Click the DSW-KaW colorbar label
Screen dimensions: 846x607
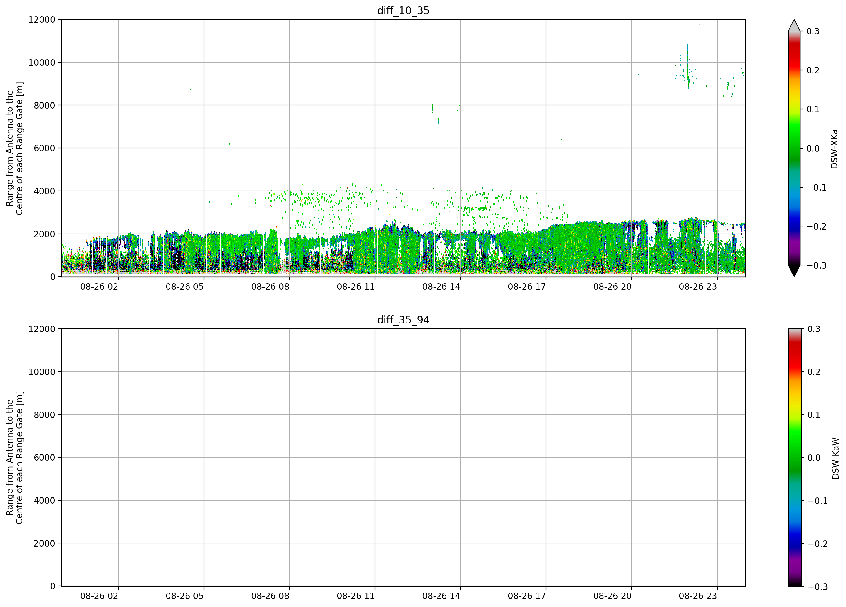pyautogui.click(x=835, y=458)
